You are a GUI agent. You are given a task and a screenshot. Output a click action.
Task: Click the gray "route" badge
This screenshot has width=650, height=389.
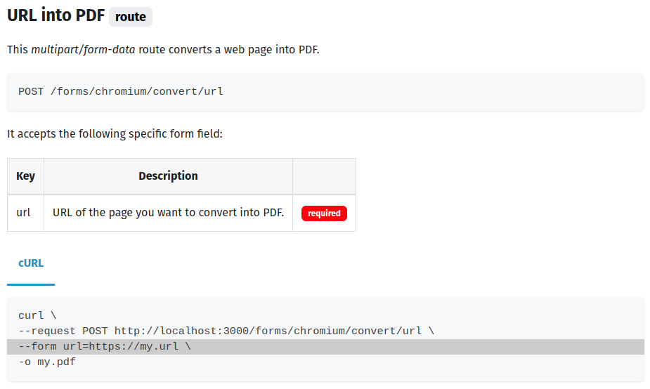pos(131,17)
